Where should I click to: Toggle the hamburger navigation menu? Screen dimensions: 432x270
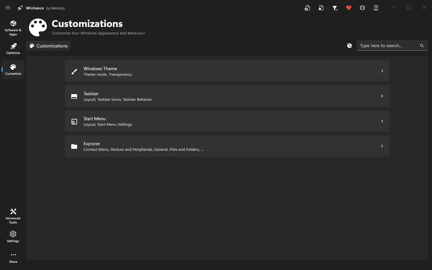pyautogui.click(x=8, y=8)
